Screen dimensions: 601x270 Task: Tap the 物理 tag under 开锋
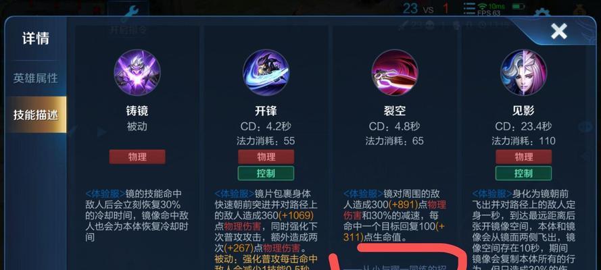pyautogui.click(x=266, y=157)
